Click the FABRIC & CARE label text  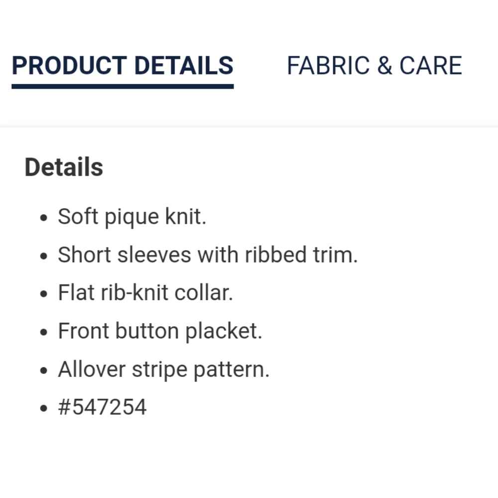point(374,65)
